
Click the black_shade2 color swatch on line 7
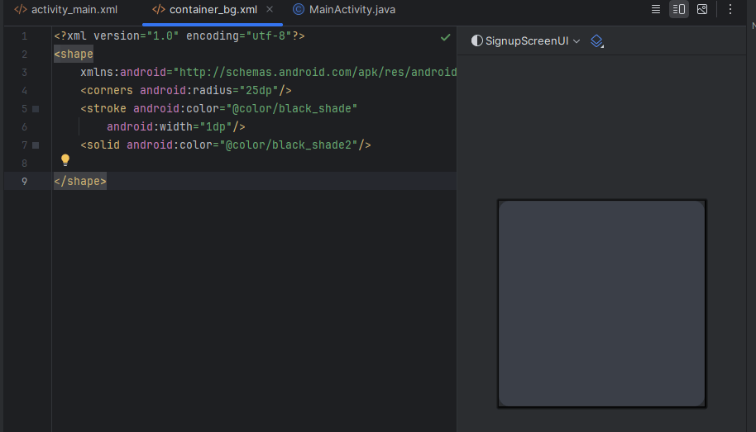click(x=36, y=145)
